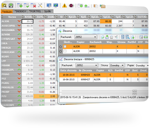Switch to the Spółki tab
This screenshot has height=129, width=149.
(48, 11)
